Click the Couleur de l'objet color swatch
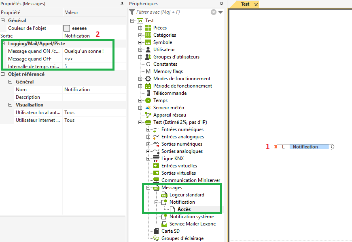This screenshot has height=242, width=352. [67, 28]
